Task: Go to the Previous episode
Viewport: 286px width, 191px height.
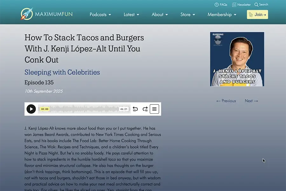Action: tap(226, 101)
